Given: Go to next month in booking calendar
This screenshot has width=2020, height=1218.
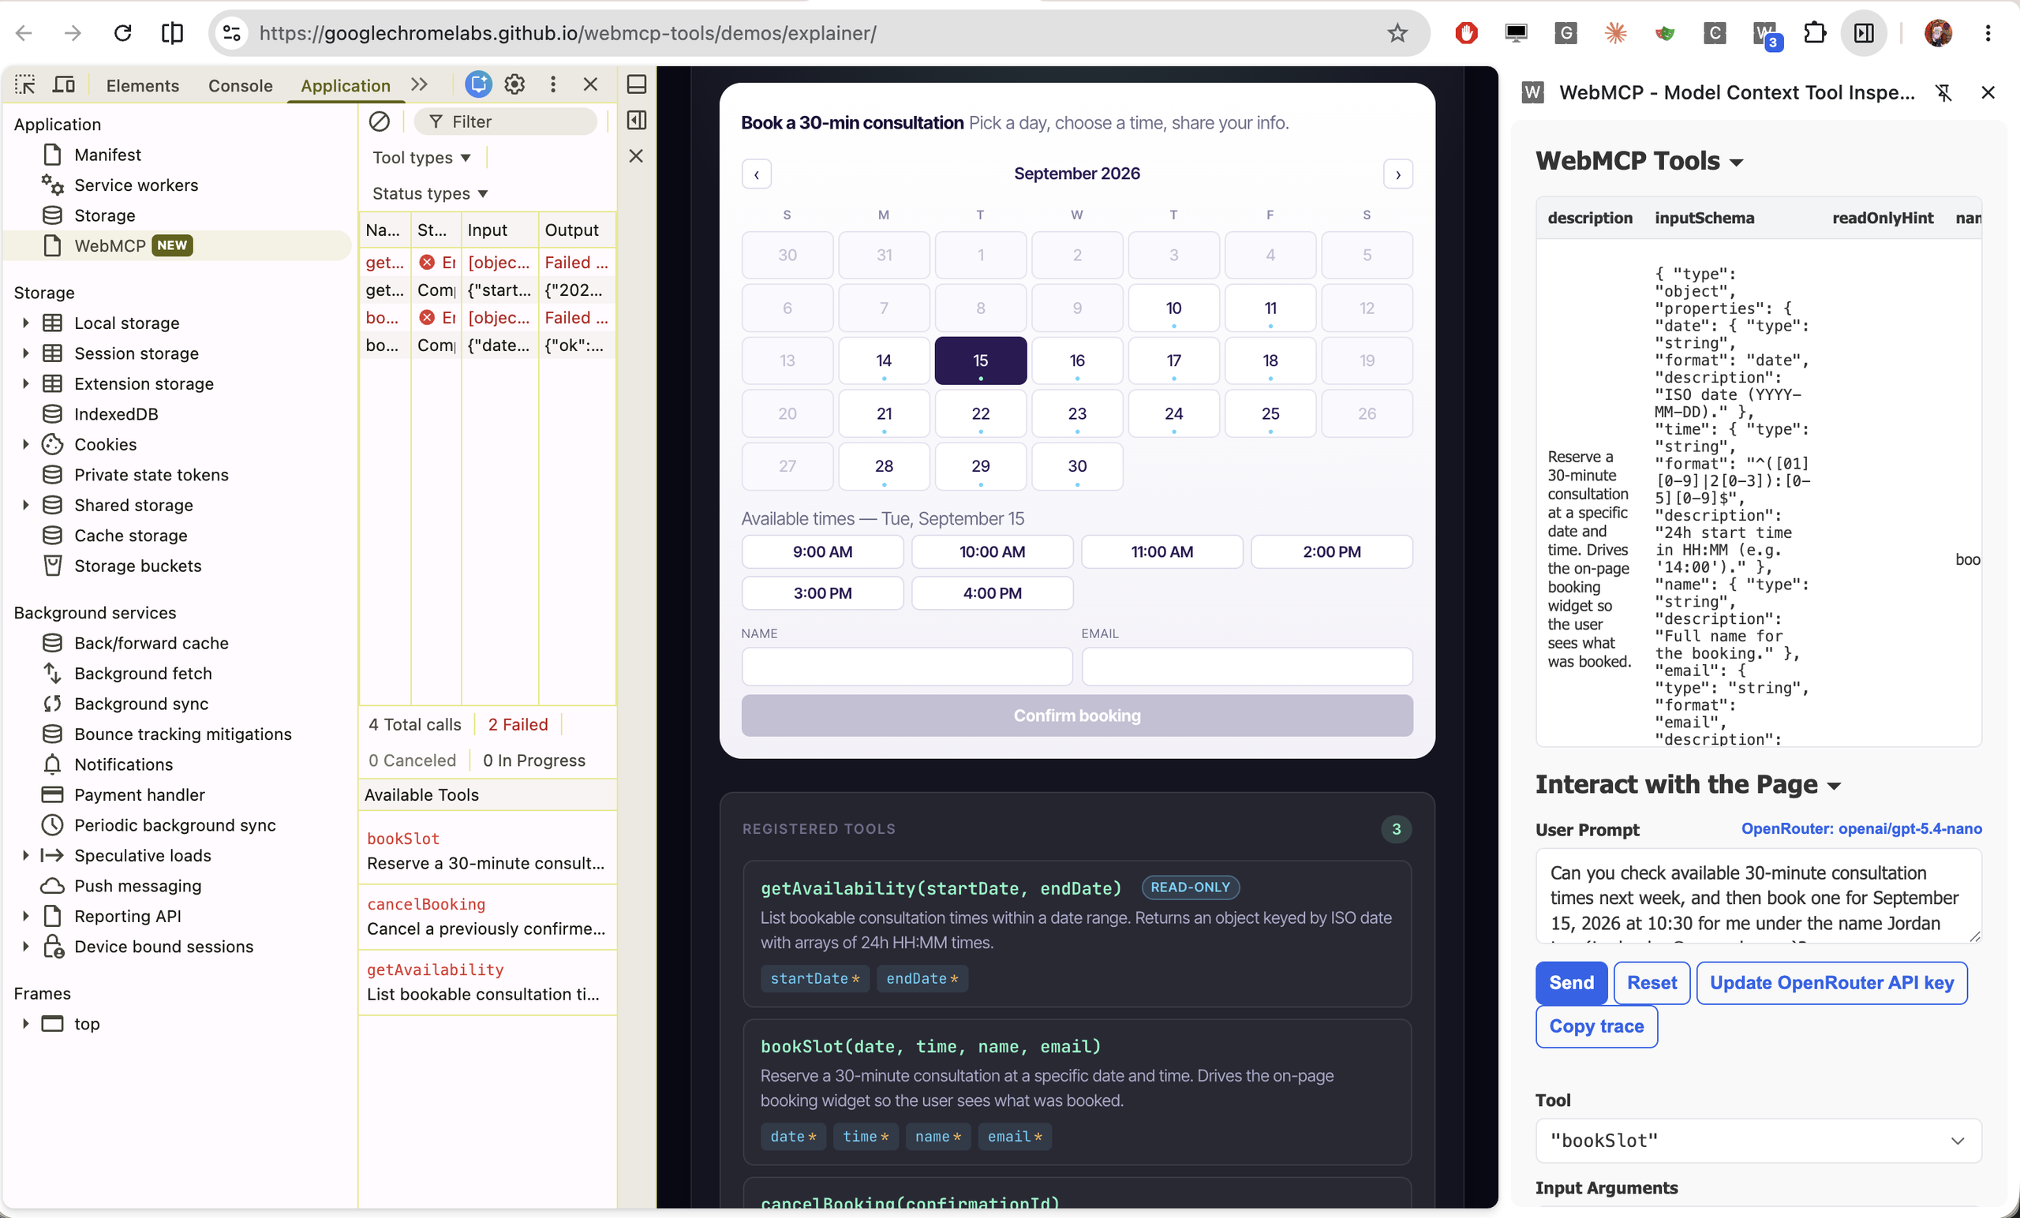Looking at the screenshot, I should [x=1397, y=174].
